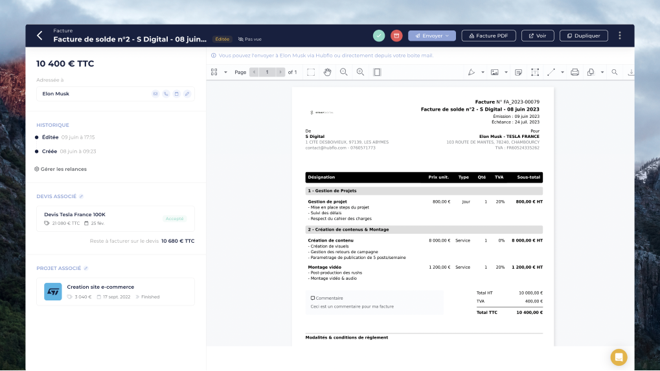
Task: Click the Dupliquer button
Action: [x=584, y=36]
